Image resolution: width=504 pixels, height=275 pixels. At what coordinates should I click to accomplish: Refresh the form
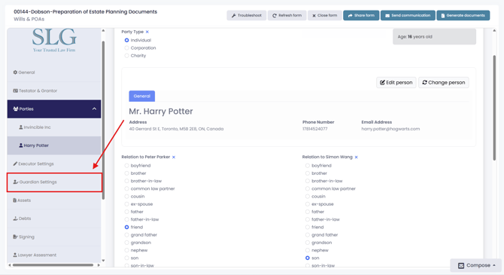coord(287,15)
